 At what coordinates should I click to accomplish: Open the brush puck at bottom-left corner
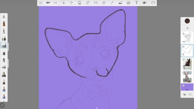coord(2,105)
